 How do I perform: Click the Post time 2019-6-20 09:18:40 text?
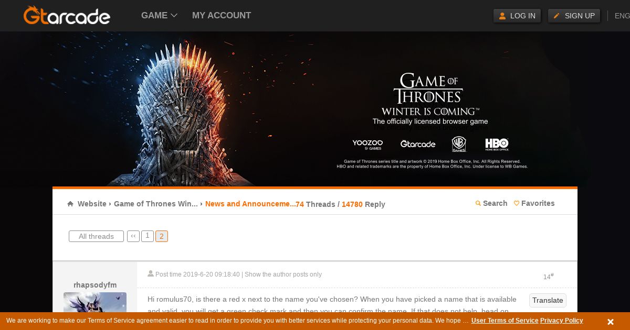(x=197, y=274)
